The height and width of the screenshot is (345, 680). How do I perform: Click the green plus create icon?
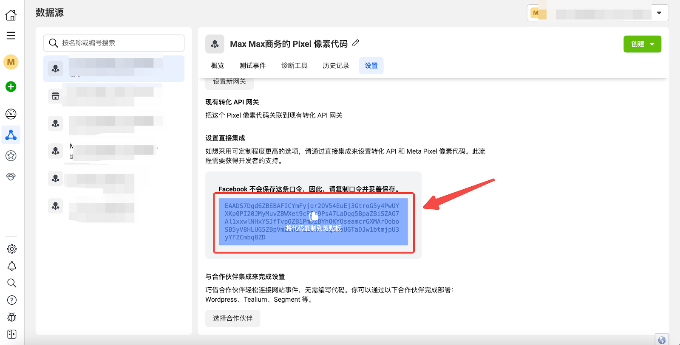coord(11,87)
